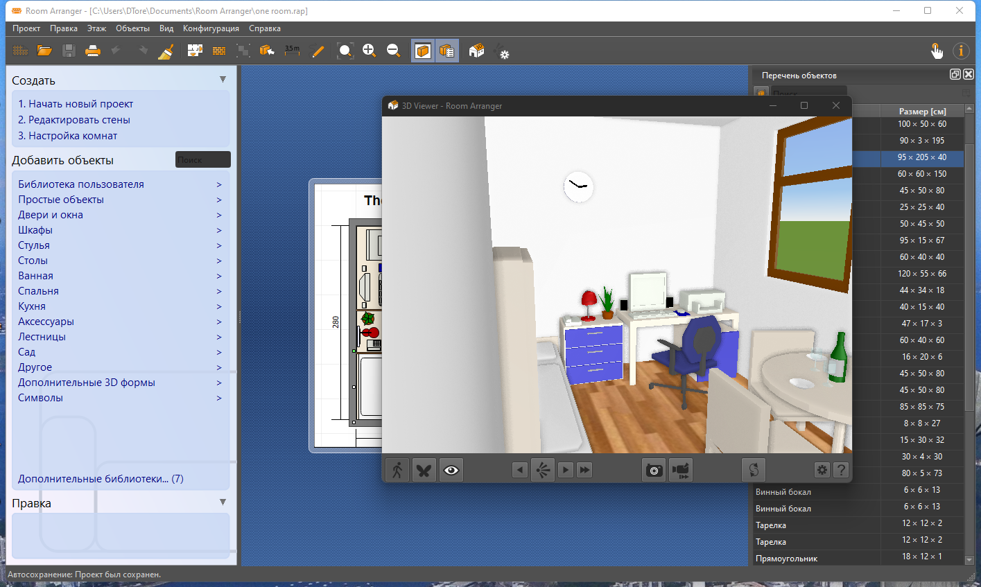This screenshot has width=981, height=587.
Task: Toggle fly mode butterfly button
Action: (x=424, y=470)
